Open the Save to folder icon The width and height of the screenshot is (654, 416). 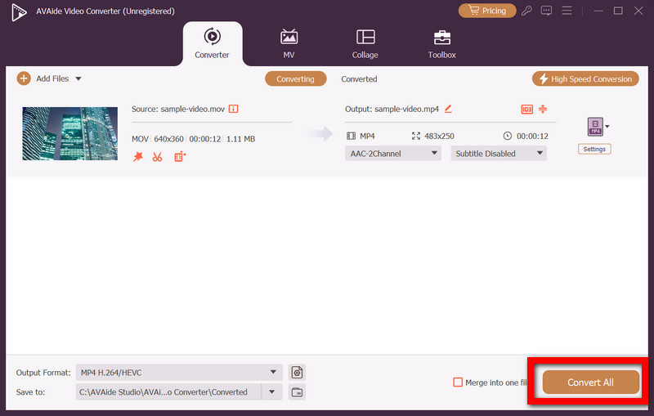[x=297, y=391]
